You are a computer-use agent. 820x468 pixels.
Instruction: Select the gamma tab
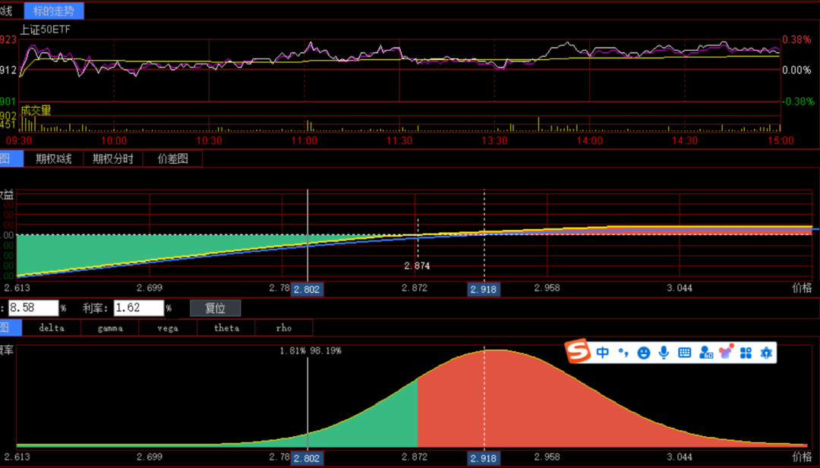[x=110, y=328]
